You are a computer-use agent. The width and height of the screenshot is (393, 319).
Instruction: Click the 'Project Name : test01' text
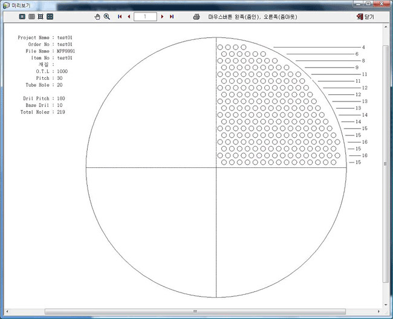[45, 37]
